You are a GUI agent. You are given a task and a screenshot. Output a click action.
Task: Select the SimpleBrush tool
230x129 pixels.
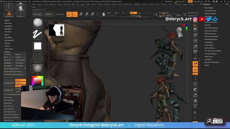click(9, 14)
